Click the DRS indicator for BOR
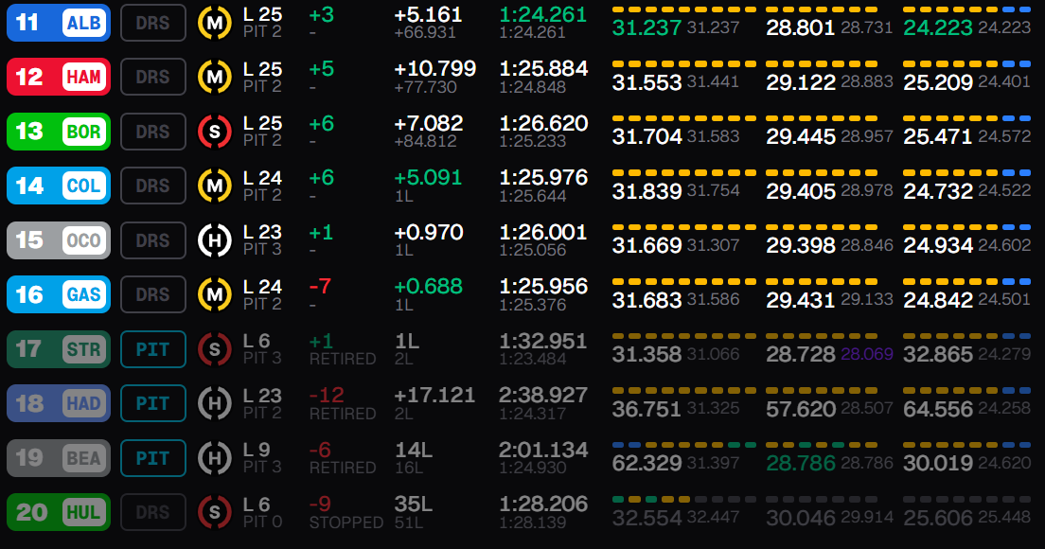 [x=153, y=132]
